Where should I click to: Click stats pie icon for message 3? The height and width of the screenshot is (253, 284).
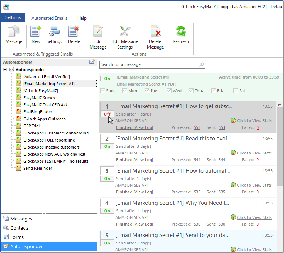point(233,185)
